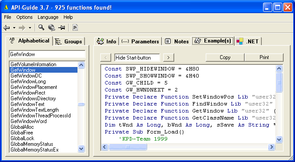Click the function list scroll up arrow

click(81, 65)
